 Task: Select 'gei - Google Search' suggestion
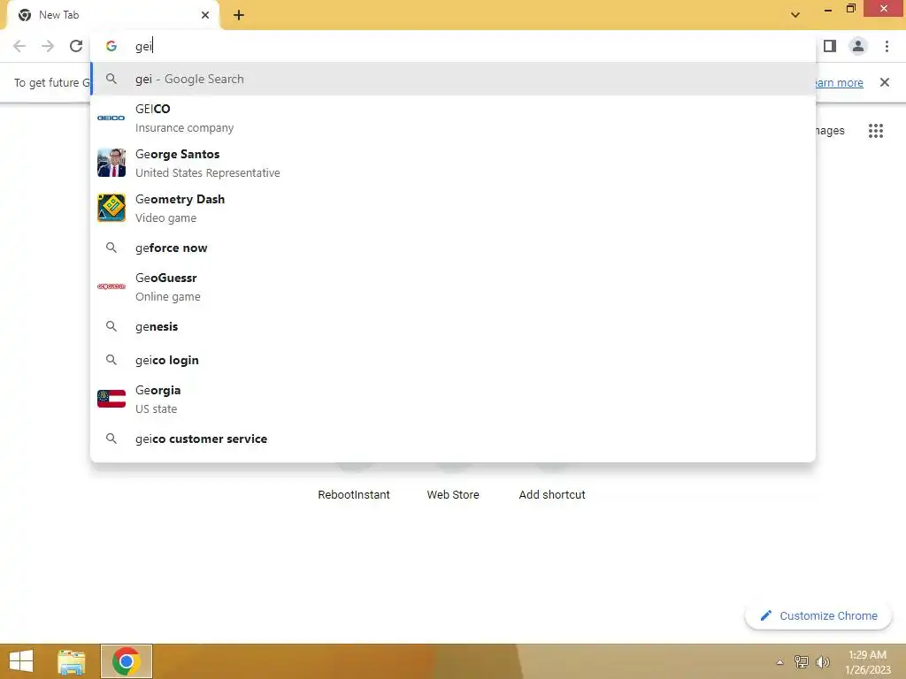453,79
